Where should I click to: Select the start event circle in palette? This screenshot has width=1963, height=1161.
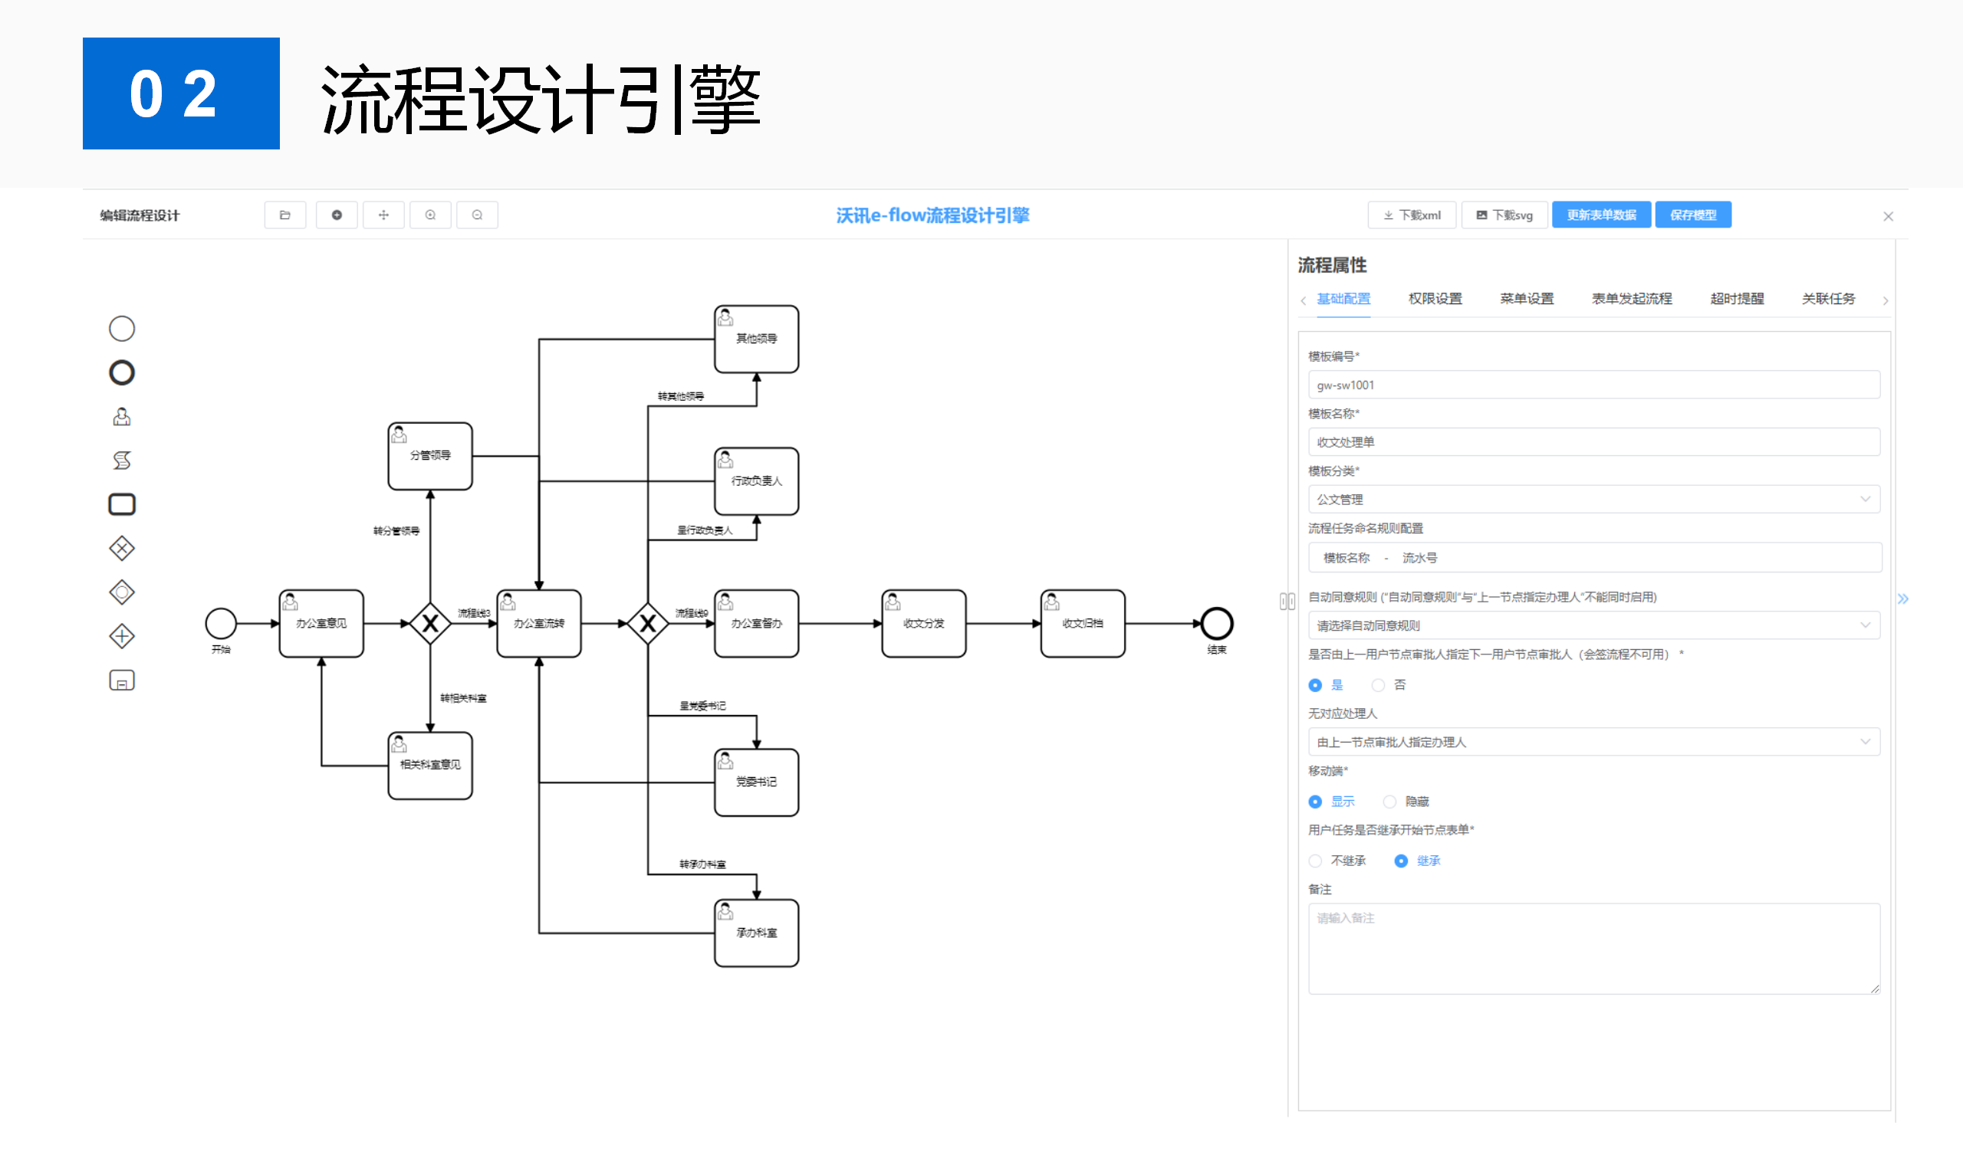tap(121, 329)
